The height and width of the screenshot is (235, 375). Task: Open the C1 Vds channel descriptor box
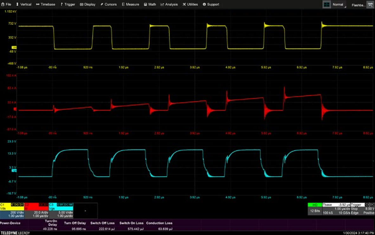pyautogui.click(x=12, y=210)
